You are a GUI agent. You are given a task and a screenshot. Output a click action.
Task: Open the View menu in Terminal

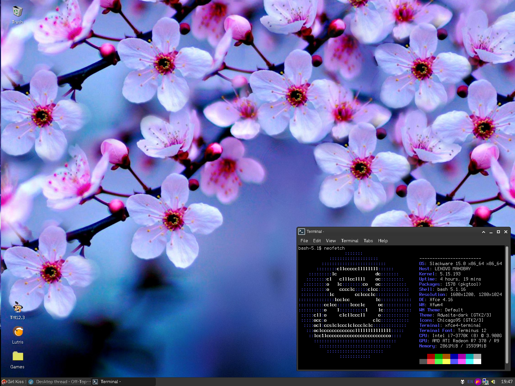331,241
